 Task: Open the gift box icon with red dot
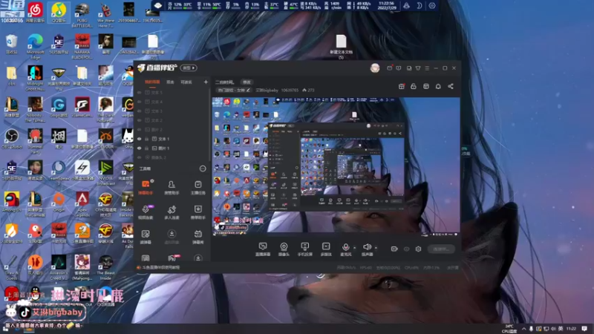click(402, 86)
